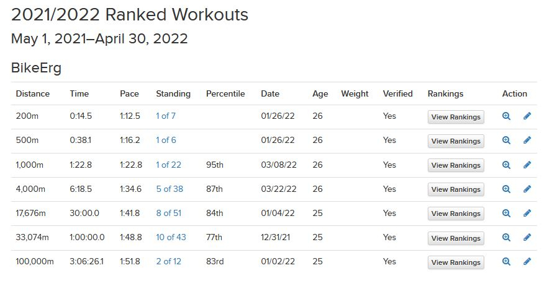
Task: Open magnifier icon for the 500m workout
Action: point(506,140)
